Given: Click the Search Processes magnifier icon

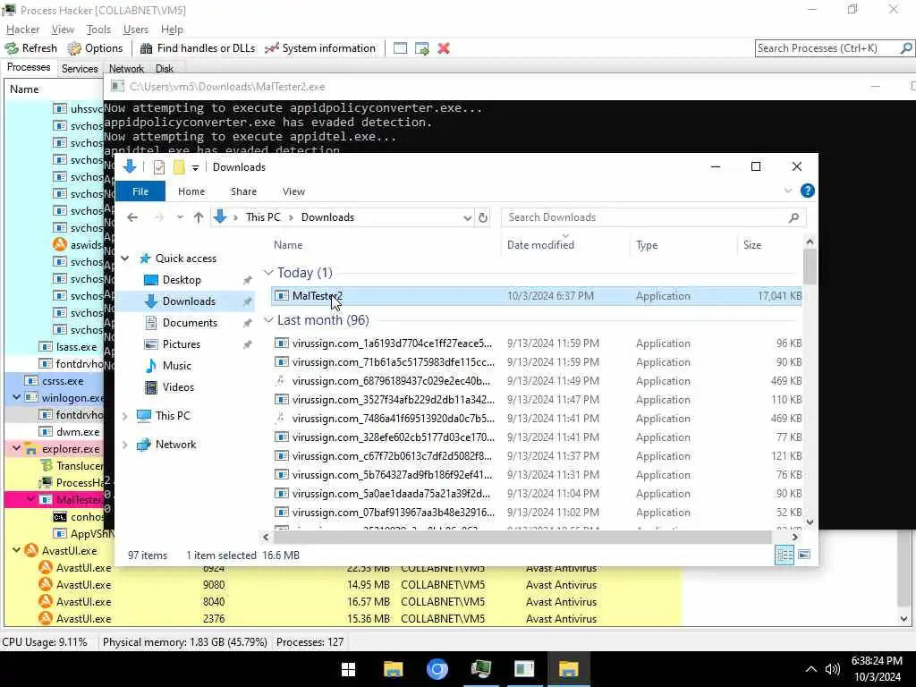Looking at the screenshot, I should point(906,48).
